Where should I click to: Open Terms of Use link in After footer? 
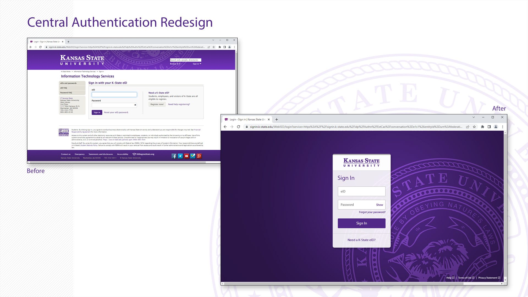(x=466, y=278)
